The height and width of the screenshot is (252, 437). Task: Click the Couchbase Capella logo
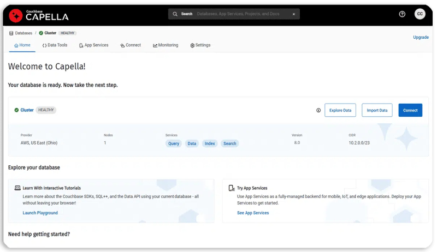pyautogui.click(x=38, y=15)
